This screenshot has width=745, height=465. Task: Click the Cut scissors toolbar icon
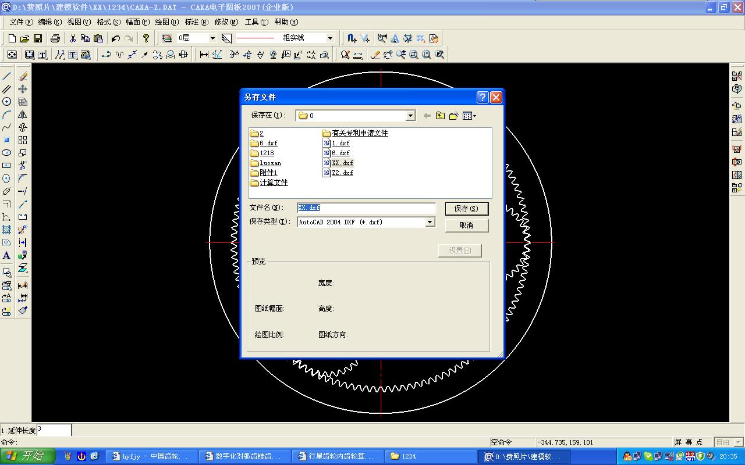pyautogui.click(x=73, y=38)
